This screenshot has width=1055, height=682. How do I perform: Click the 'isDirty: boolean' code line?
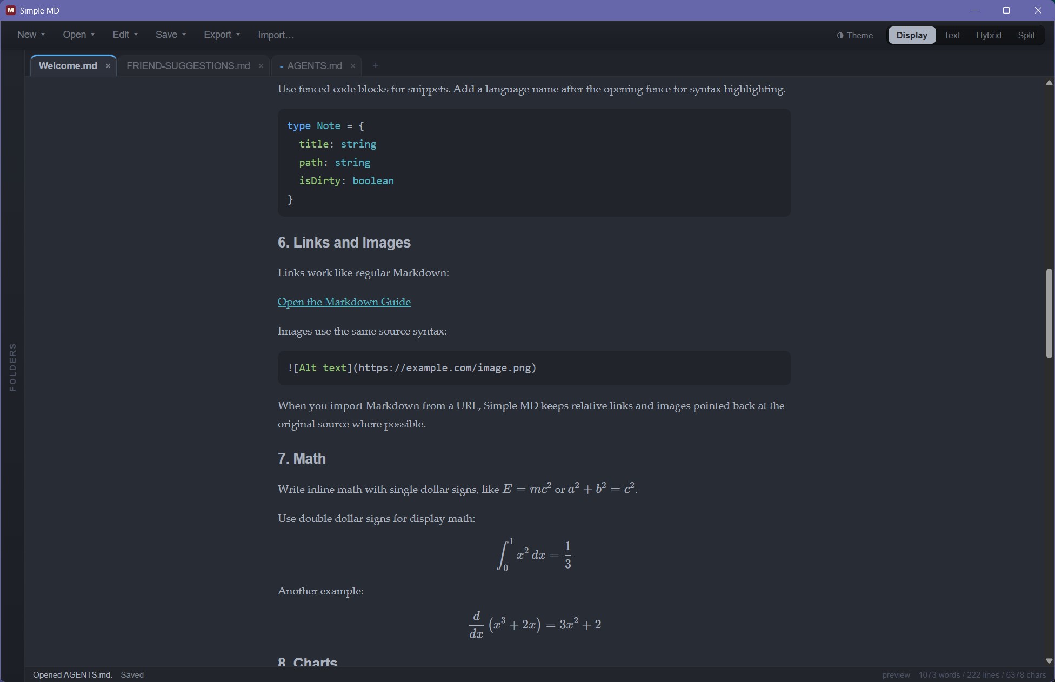click(x=346, y=180)
